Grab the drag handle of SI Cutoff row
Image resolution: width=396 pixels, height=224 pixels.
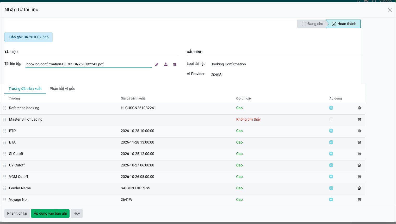pyautogui.click(x=4, y=154)
